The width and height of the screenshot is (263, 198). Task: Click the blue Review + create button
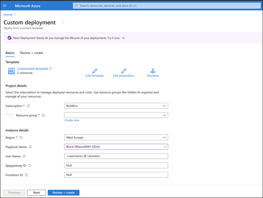[x=63, y=193]
